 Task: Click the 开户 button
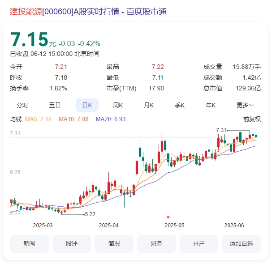click(x=198, y=244)
